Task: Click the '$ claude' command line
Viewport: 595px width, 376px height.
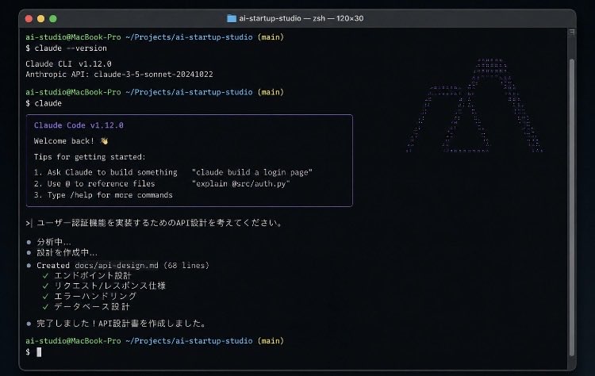Action: click(x=44, y=103)
